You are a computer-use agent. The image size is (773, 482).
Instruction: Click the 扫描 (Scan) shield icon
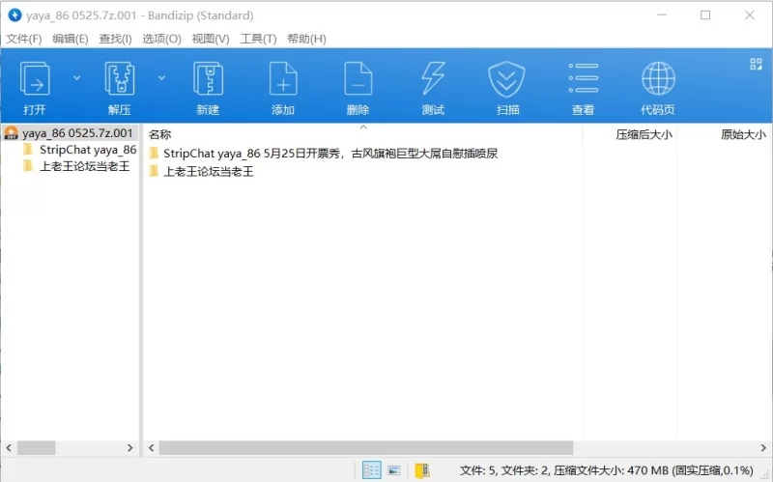pyautogui.click(x=506, y=79)
